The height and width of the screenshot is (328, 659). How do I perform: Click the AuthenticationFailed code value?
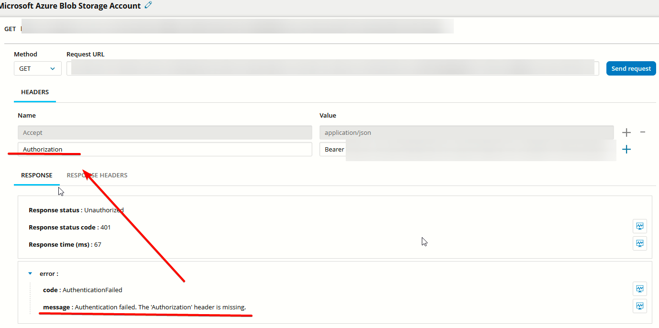[92, 290]
